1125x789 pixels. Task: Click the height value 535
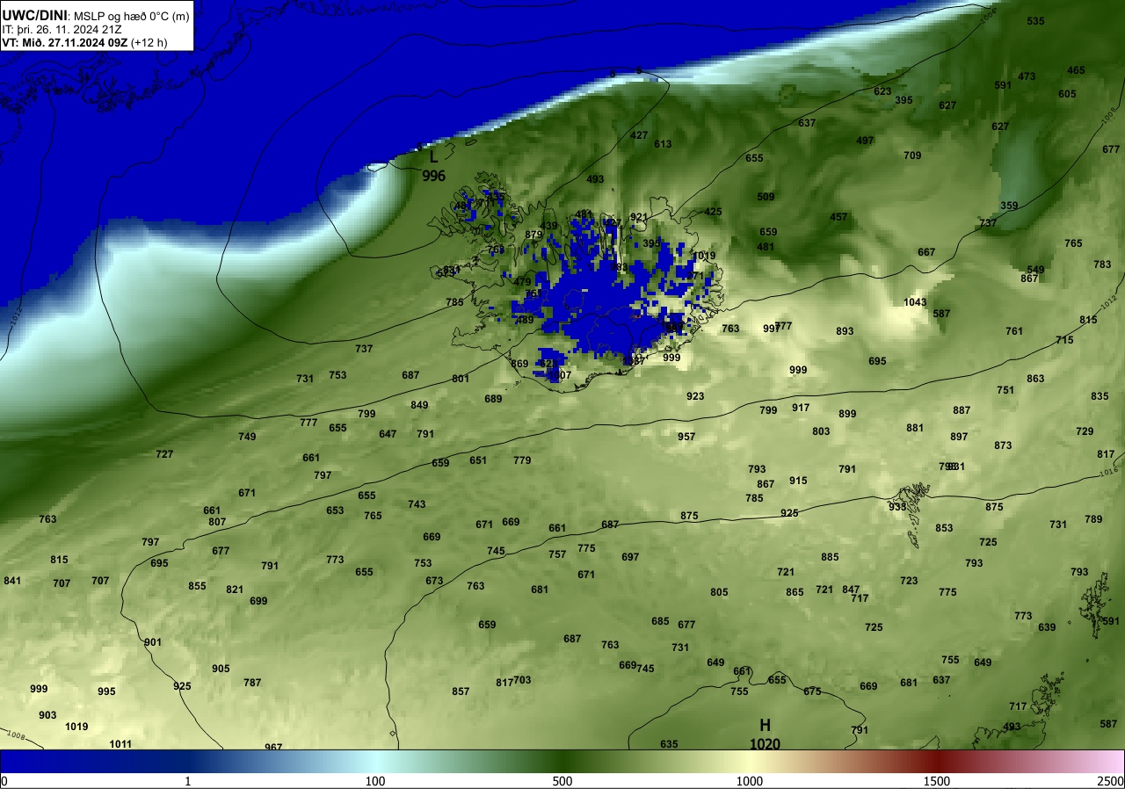1036,21
